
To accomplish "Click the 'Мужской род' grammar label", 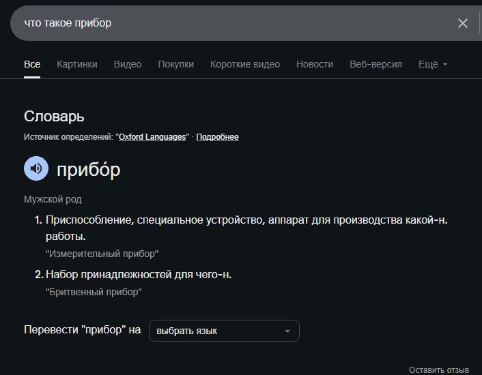I will [x=53, y=199].
